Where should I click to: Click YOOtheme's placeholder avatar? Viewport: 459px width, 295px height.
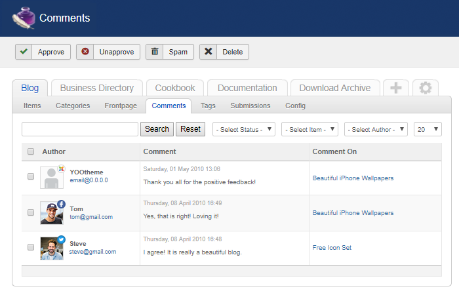coord(52,178)
